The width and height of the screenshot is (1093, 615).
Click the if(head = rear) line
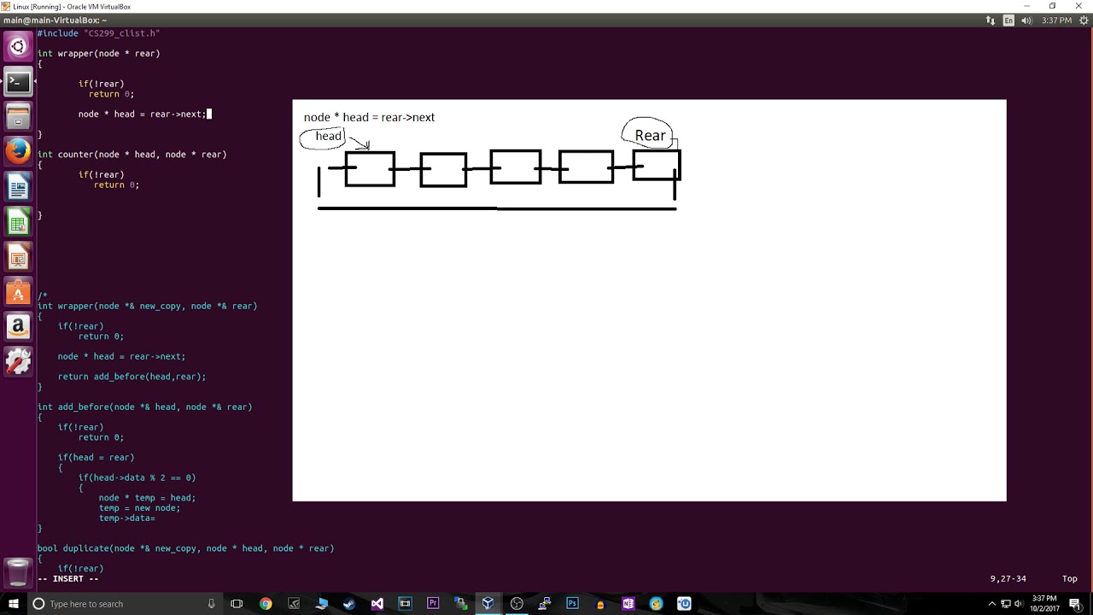(96, 458)
